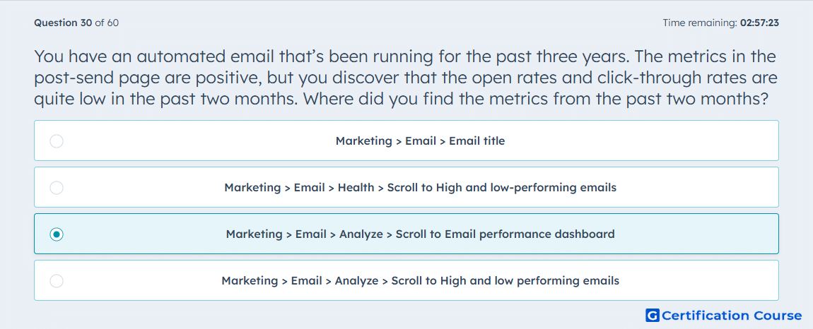
Task: Click the bold Question 30 label
Action: pos(63,23)
